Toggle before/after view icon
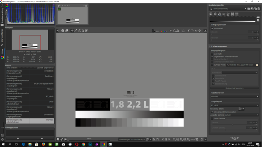 (66, 31)
